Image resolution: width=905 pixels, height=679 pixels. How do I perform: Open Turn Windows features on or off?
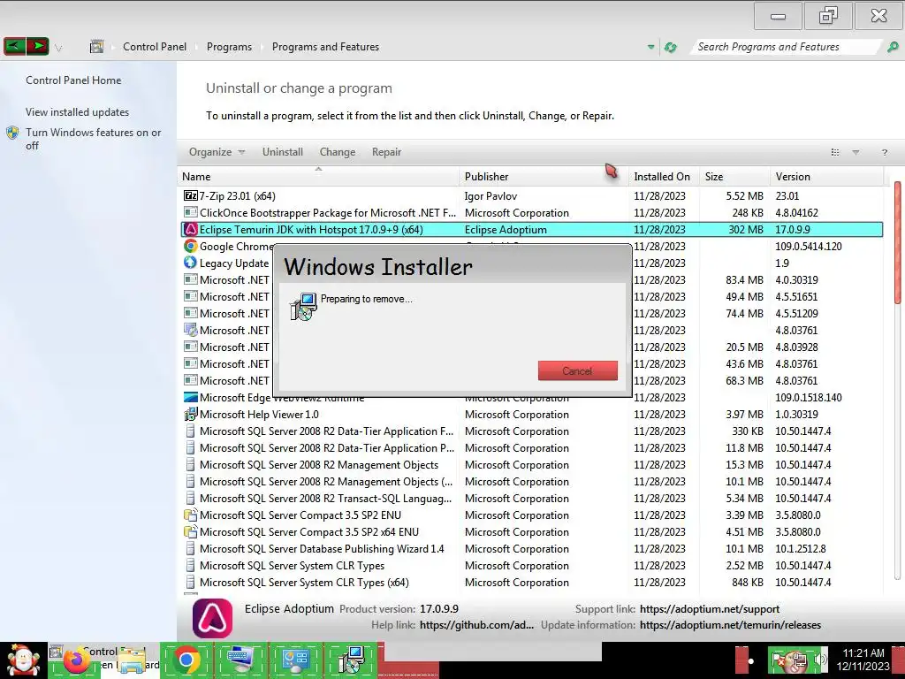(x=93, y=139)
